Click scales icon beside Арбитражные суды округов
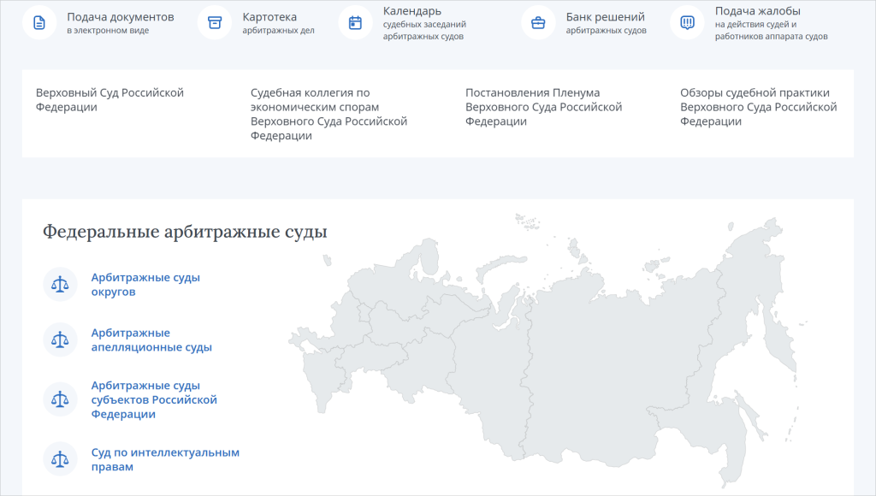 60,285
